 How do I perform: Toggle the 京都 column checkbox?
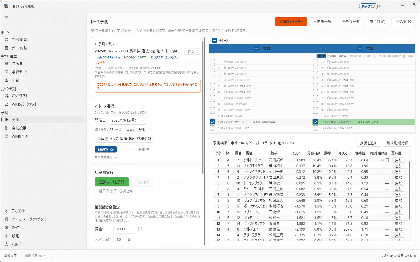coord(360,49)
